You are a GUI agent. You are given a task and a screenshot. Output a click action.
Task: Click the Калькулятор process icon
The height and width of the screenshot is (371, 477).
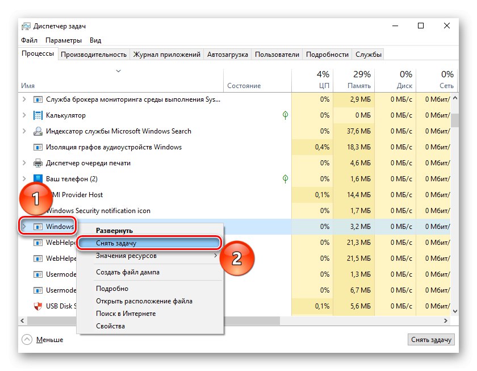pyautogui.click(x=37, y=115)
